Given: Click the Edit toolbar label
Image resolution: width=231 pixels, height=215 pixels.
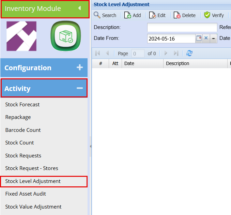Looking at the screenshot, I should click(161, 15).
